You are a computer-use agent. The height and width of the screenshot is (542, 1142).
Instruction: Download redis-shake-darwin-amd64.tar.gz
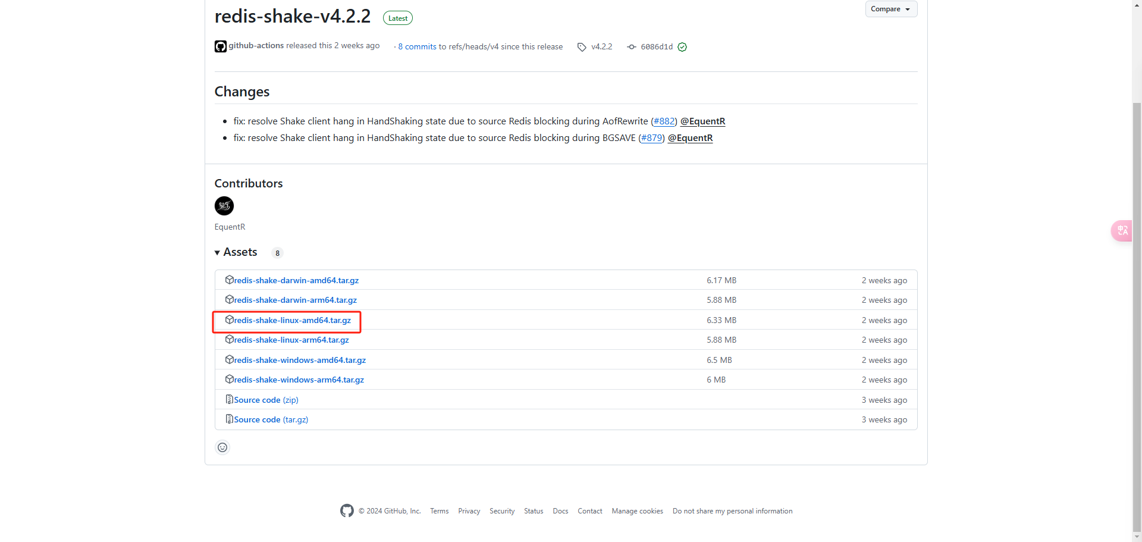(296, 280)
